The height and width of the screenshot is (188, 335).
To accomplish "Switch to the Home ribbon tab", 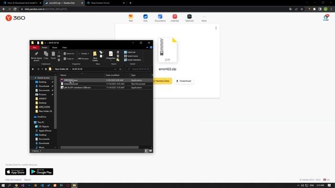I will (x=44, y=48).
